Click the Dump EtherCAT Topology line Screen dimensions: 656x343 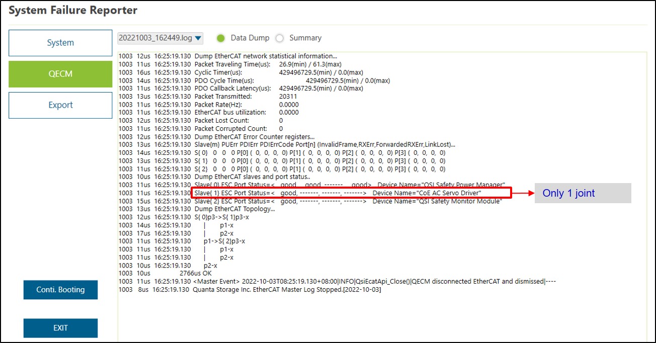coord(234,209)
